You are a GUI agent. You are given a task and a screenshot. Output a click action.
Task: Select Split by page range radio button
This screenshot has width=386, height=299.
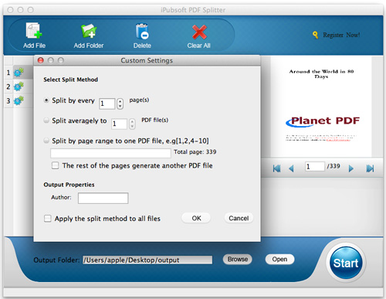point(46,141)
